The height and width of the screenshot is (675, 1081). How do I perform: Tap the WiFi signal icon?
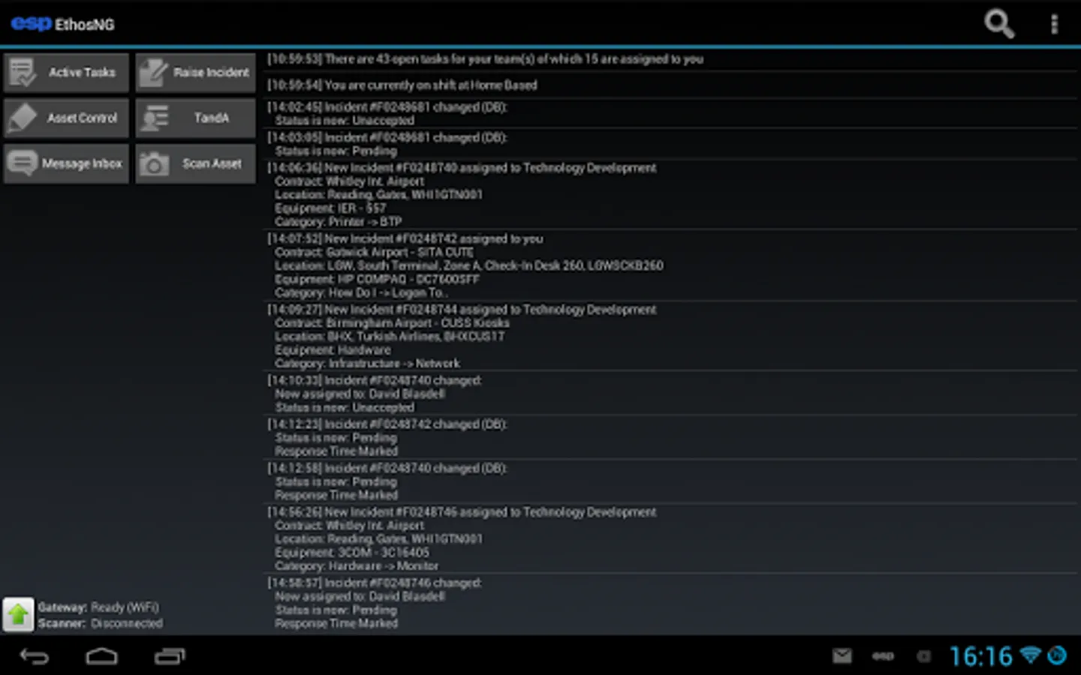1031,655
